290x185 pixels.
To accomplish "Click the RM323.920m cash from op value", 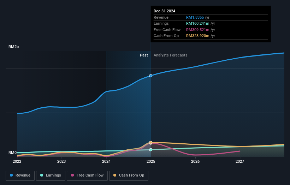I will pos(198,36).
